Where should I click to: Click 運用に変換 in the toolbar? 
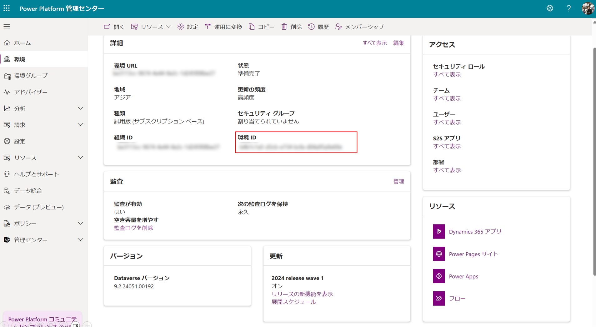click(x=223, y=27)
